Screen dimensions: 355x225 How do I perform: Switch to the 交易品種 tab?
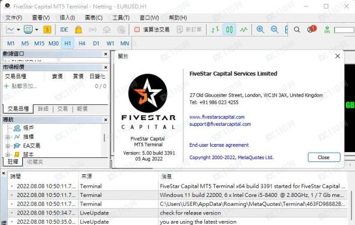coord(18,109)
